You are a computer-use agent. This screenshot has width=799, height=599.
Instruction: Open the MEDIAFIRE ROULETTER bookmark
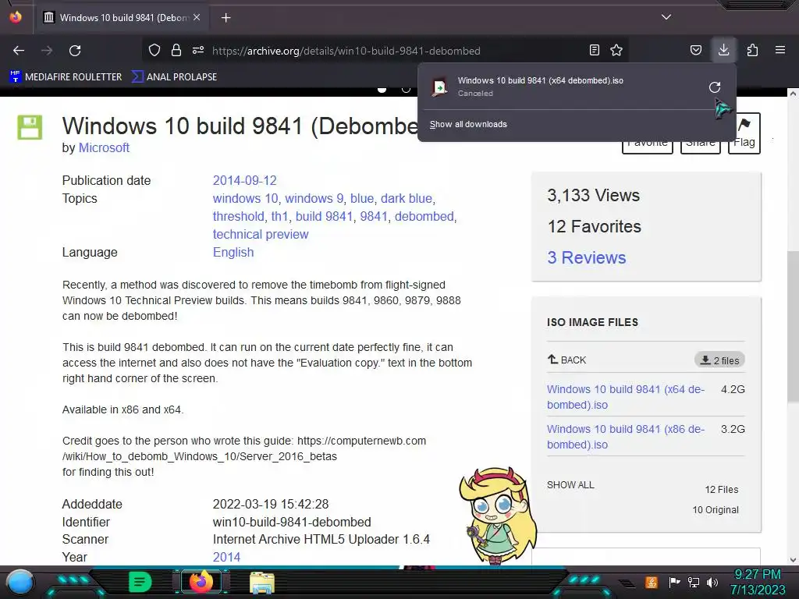(x=66, y=77)
